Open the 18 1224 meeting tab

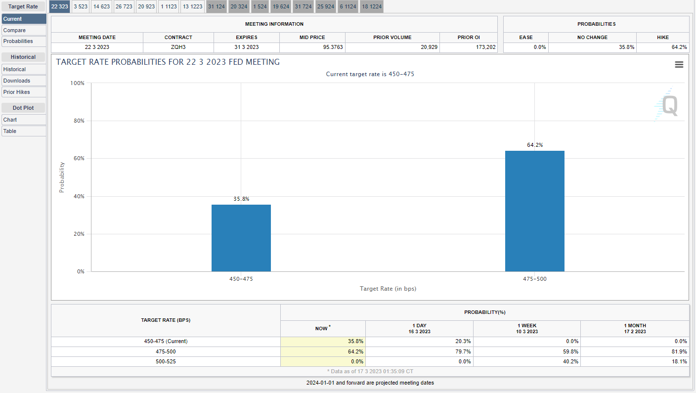(x=372, y=6)
